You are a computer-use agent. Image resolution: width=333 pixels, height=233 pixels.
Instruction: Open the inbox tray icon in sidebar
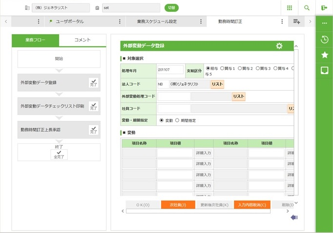tap(324, 70)
